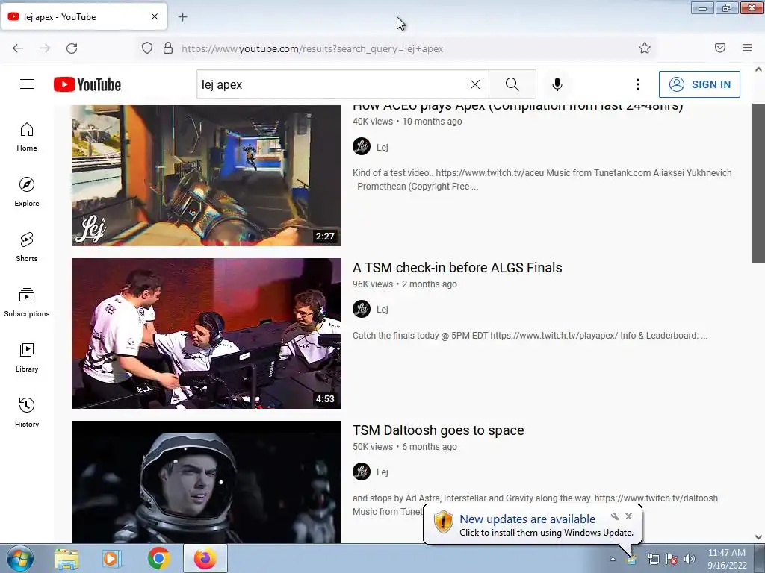Bookmark this page with the star icon

tap(645, 48)
